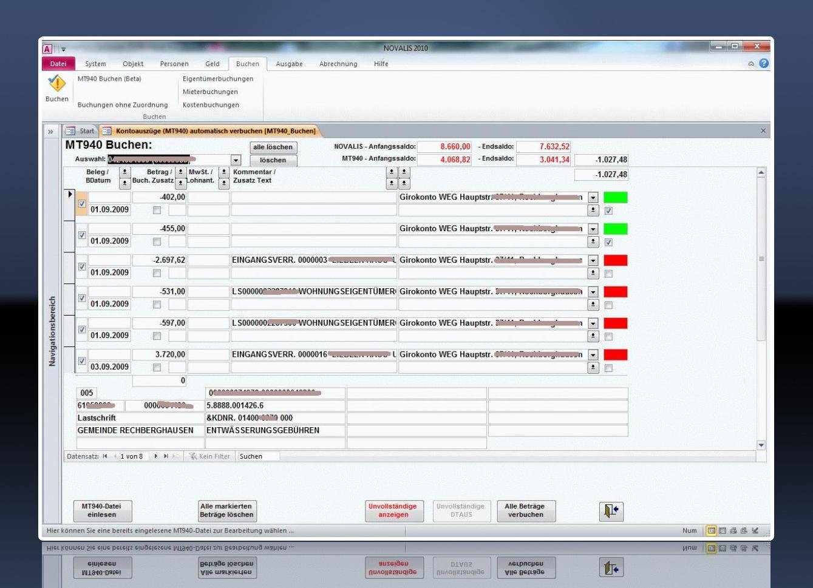Open Girokonto dropdown in the -531,00 row
This screenshot has width=813, height=588.
click(x=593, y=292)
